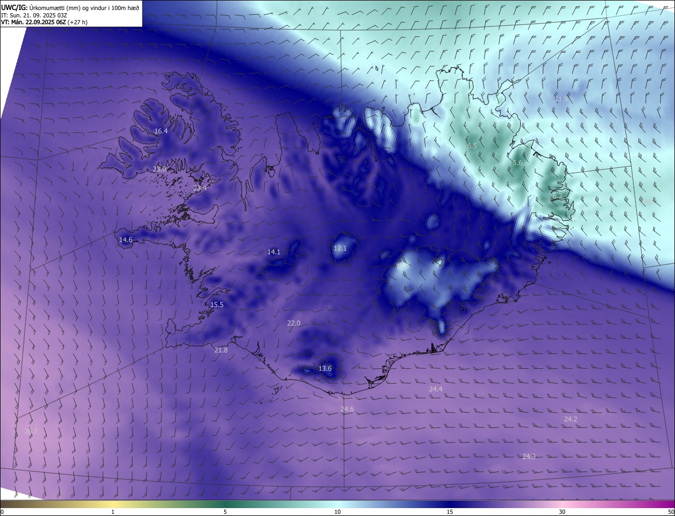Click the 'IT: Sun. 21. 09. 2025 03Z' line
Screen dimensions: 675x516
(x=34, y=15)
